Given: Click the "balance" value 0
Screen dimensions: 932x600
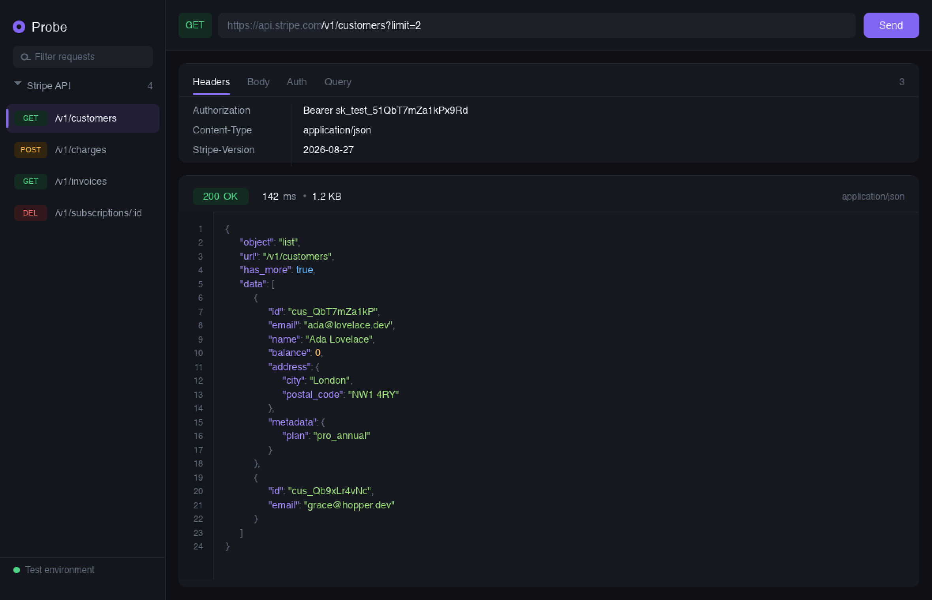Looking at the screenshot, I should 318,352.
